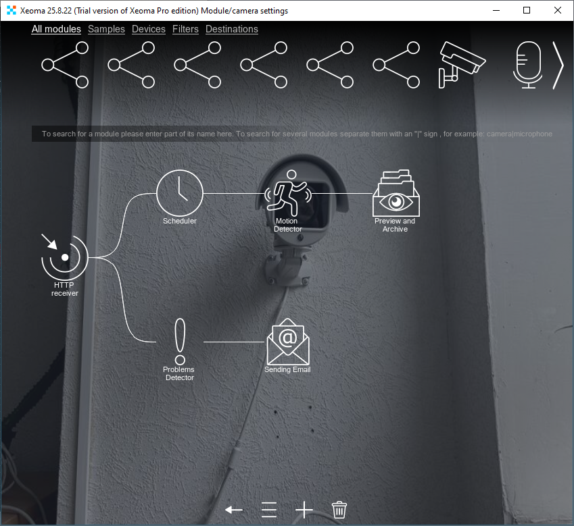574x526 pixels.
Task: Switch to the Samples tab
Action: (x=106, y=29)
